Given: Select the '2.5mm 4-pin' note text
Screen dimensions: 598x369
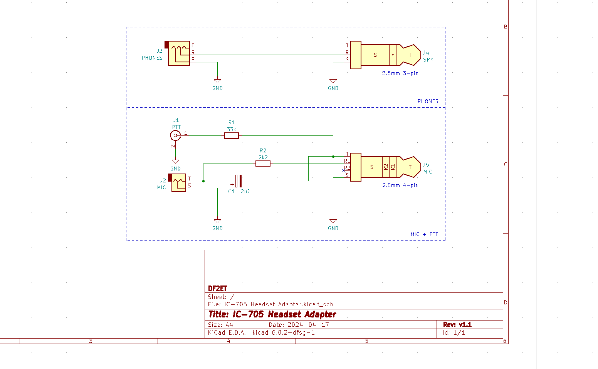Looking at the screenshot, I should [400, 185].
